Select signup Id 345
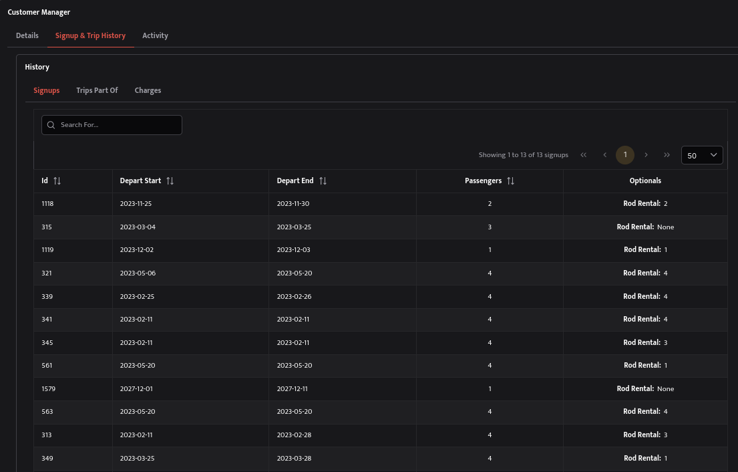Viewport: 738px width, 472px height. pyautogui.click(x=380, y=342)
